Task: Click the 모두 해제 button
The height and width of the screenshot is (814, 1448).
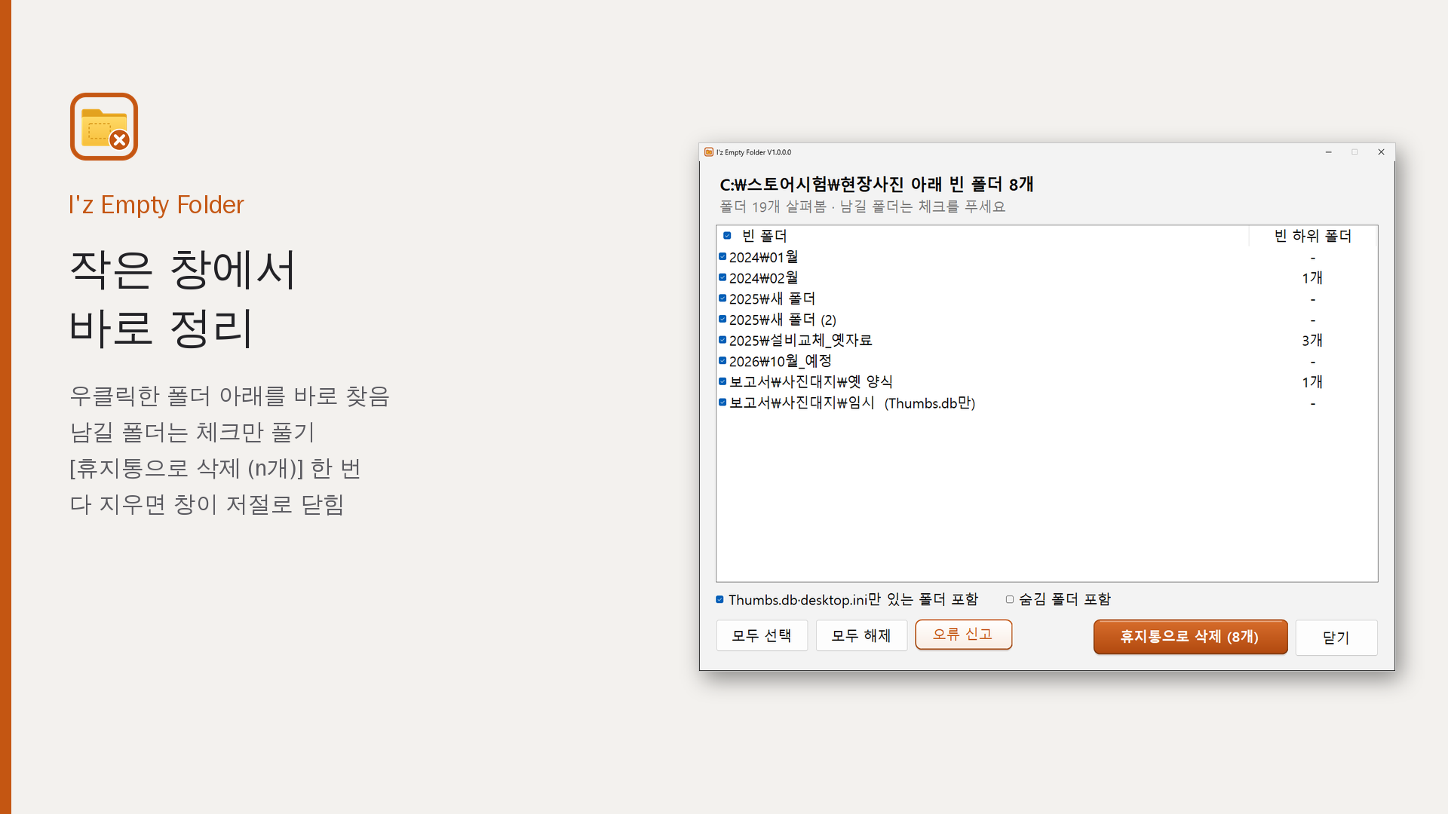Action: 861,635
